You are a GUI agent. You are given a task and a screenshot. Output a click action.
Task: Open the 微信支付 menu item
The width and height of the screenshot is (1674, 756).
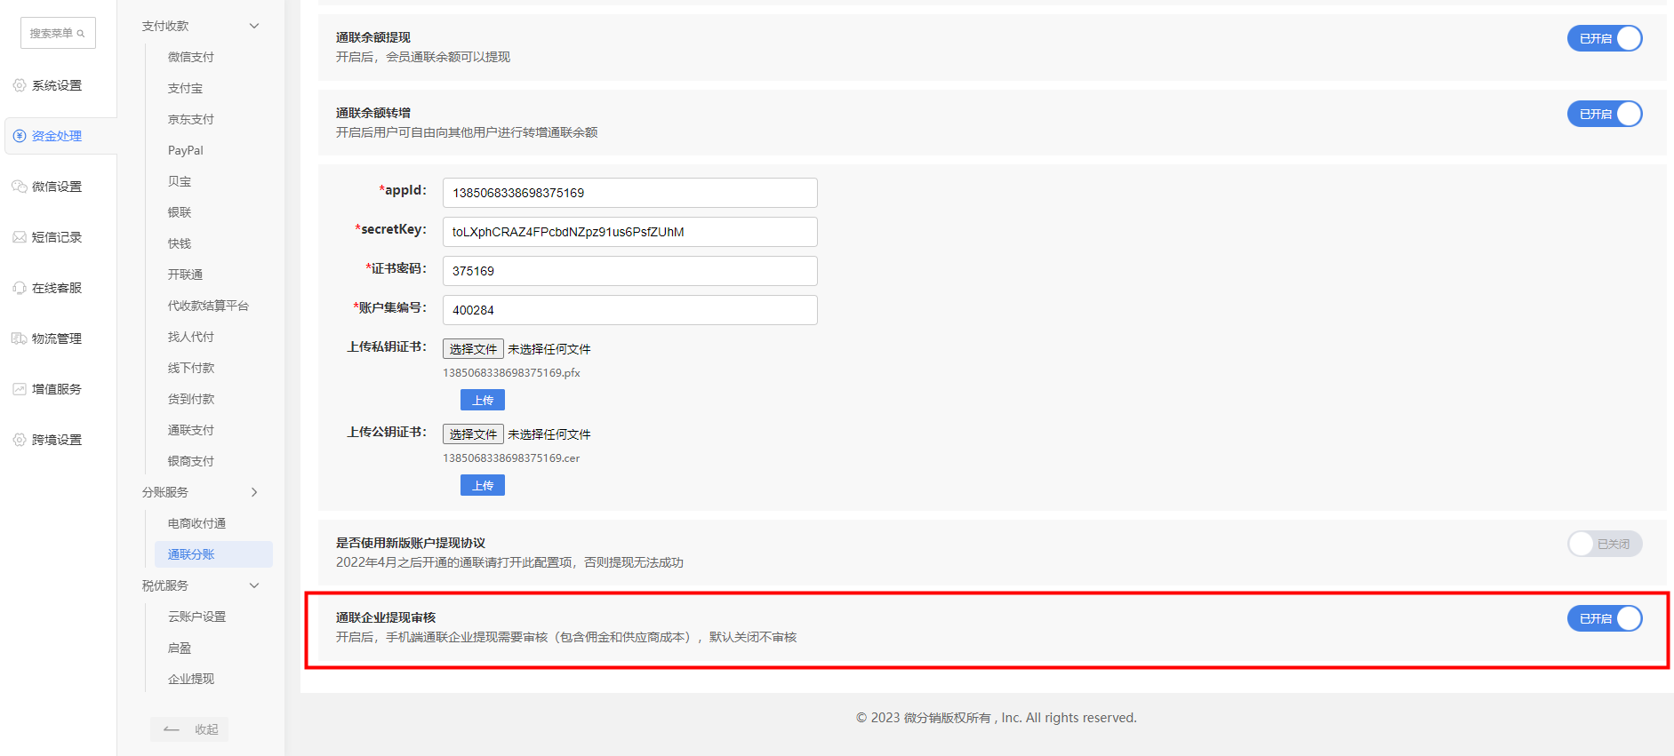(191, 57)
